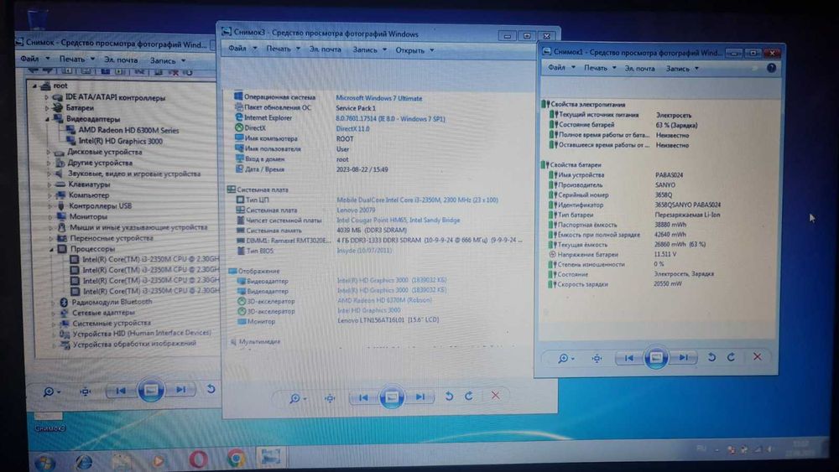Rotate clockwise in Снимок1 window

coord(731,357)
